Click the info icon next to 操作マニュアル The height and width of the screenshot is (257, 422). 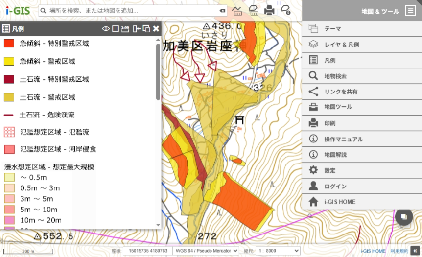click(313, 139)
